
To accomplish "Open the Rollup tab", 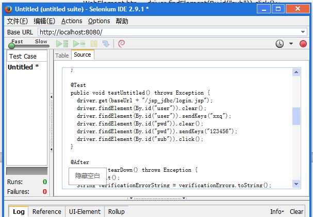I will point(117,212).
